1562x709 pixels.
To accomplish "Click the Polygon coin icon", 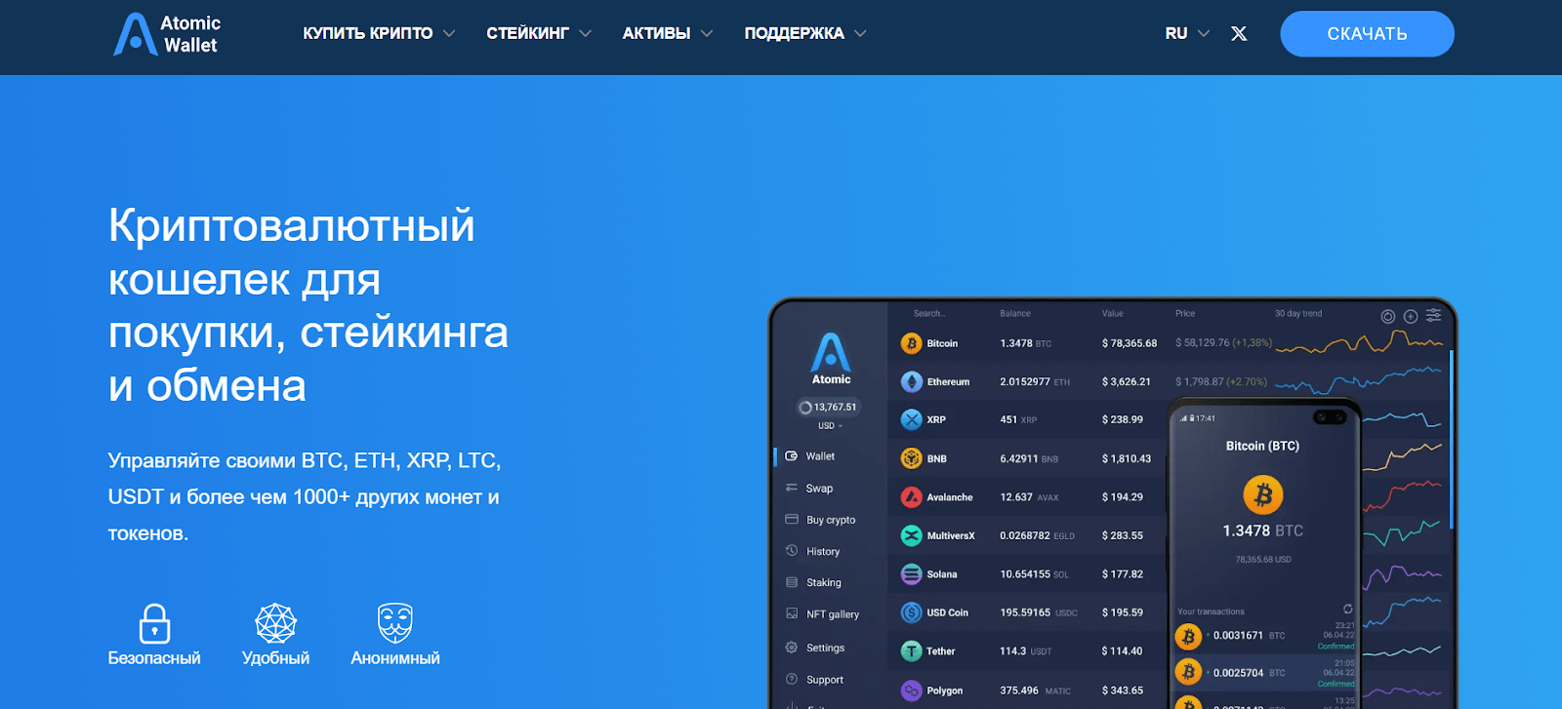I will pos(911,690).
